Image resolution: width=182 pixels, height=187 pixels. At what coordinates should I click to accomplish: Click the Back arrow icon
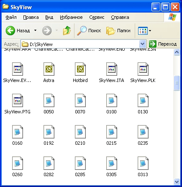point(10,31)
